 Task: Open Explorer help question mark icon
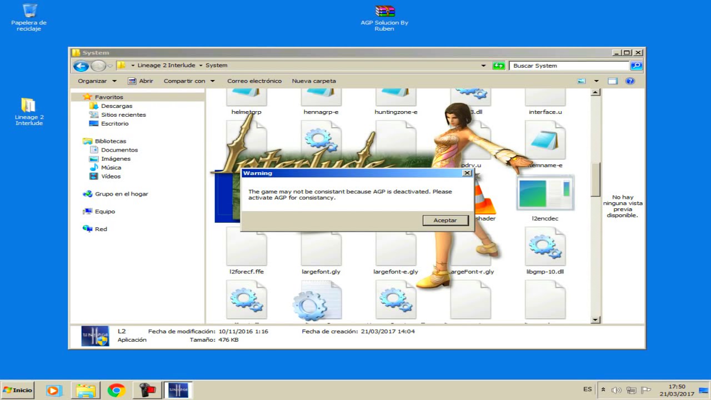coord(630,81)
